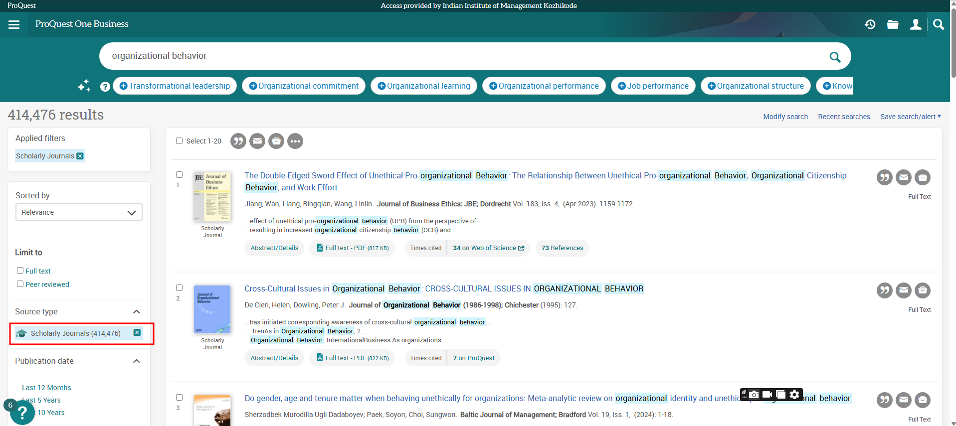The width and height of the screenshot is (956, 426).
Task: Collapse the Source type section
Action: pos(136,312)
